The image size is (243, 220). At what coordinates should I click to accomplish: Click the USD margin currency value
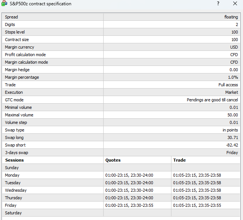tap(234, 47)
